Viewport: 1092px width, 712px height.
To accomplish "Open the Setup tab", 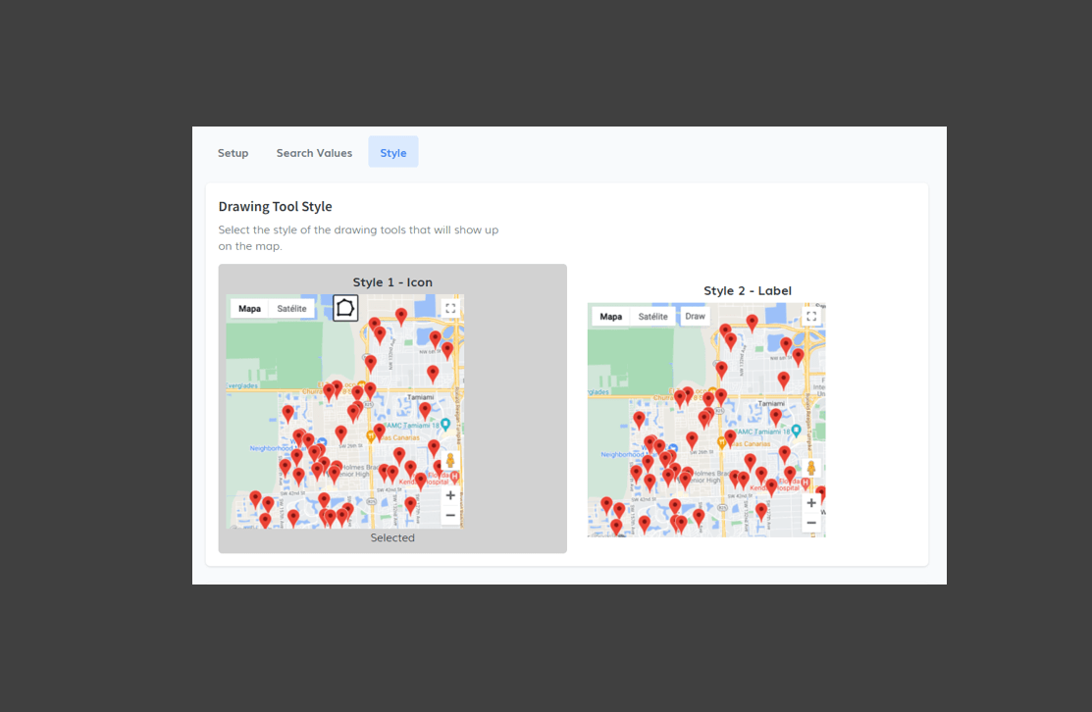I will (x=233, y=153).
